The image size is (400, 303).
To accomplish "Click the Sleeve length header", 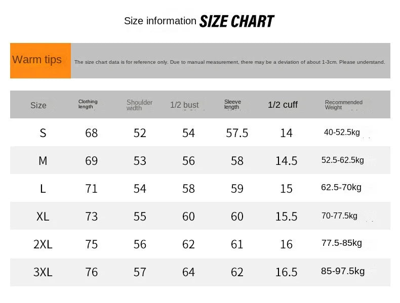I will point(232,105).
